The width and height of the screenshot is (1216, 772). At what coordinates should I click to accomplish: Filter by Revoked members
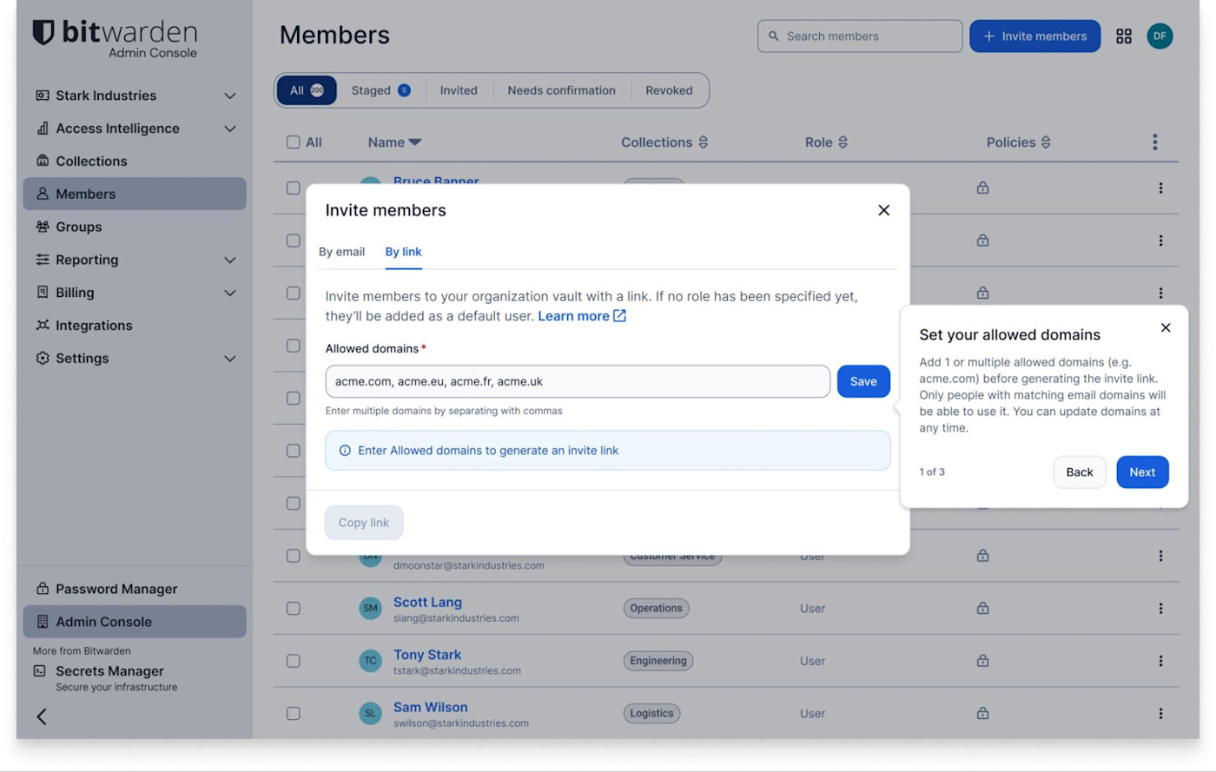669,90
